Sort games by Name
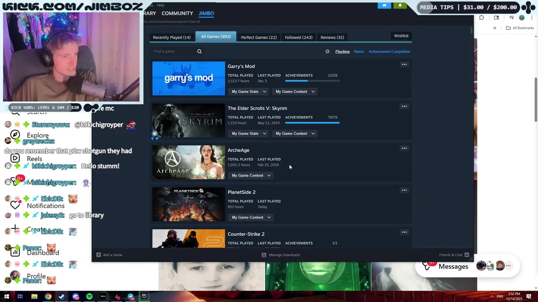 359,52
